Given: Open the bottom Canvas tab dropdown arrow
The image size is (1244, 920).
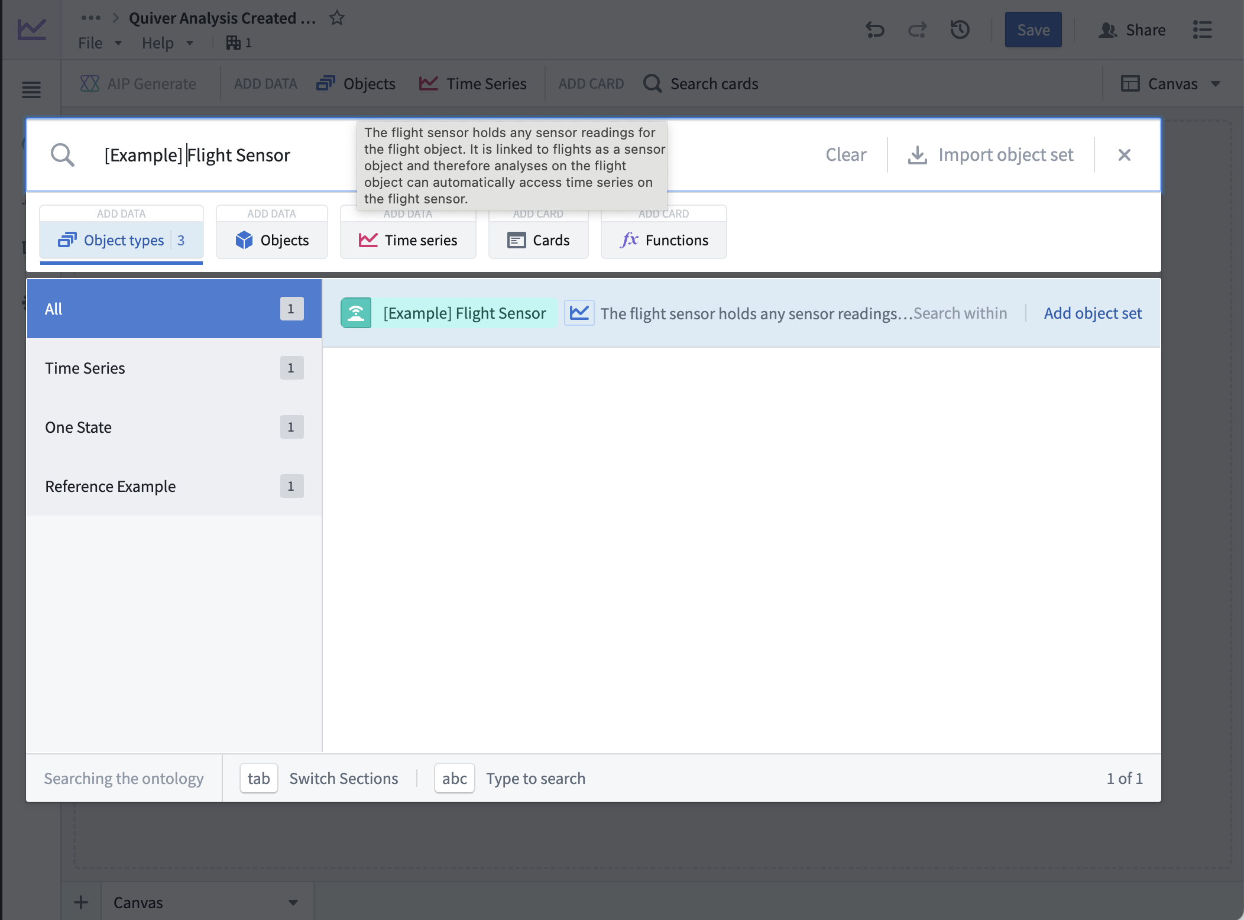Looking at the screenshot, I should pyautogui.click(x=293, y=902).
